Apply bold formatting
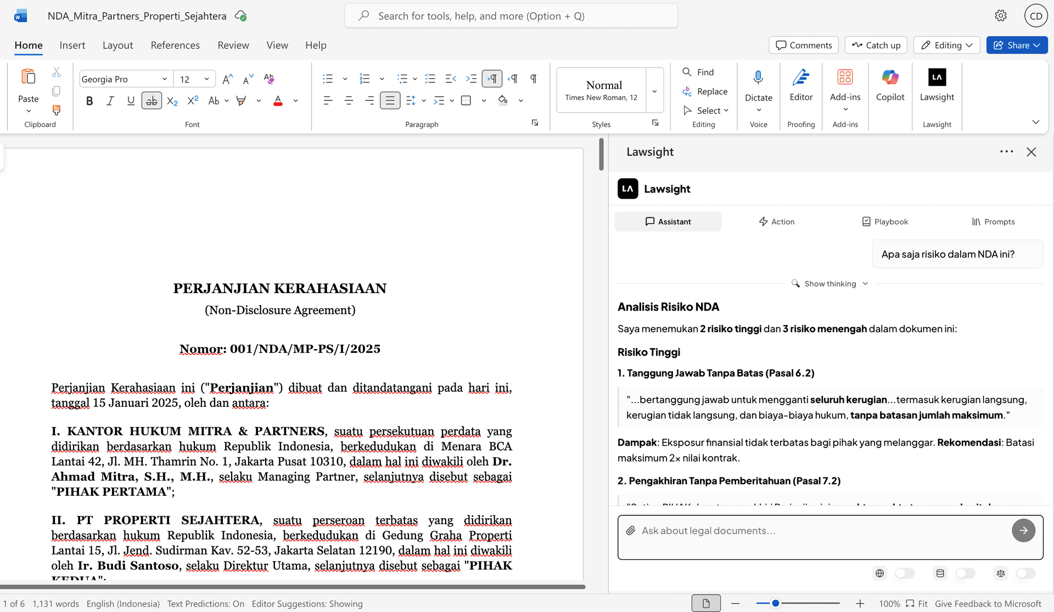Viewport: 1054px width, 612px height. click(89, 100)
